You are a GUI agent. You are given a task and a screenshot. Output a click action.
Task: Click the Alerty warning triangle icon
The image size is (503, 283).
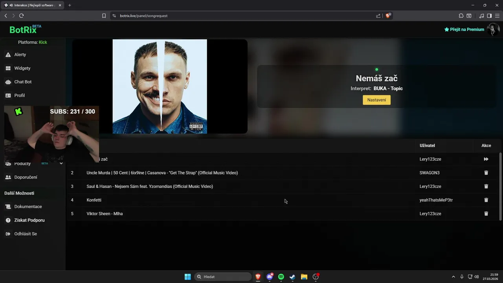[x=8, y=55]
